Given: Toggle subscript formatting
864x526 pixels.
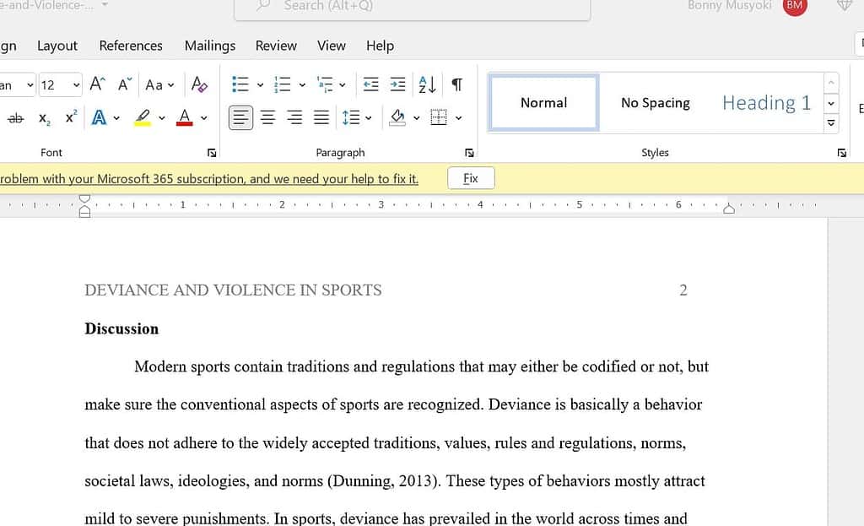Looking at the screenshot, I should (x=45, y=118).
